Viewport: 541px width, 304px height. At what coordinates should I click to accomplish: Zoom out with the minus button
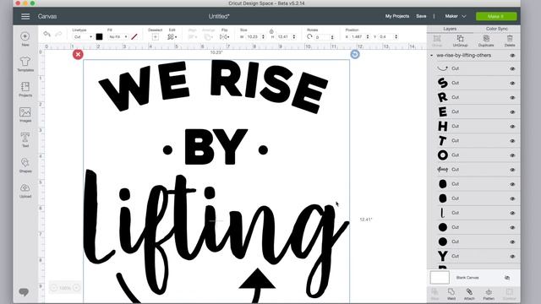point(54,288)
